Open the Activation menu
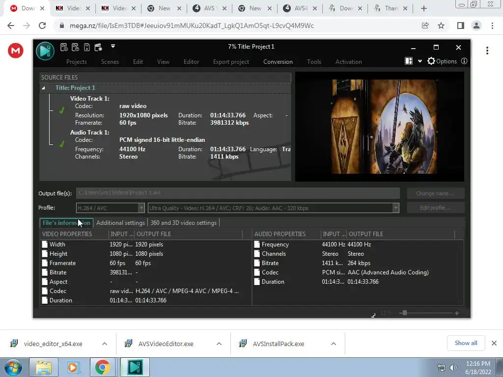Image resolution: width=503 pixels, height=377 pixels. coord(348,62)
